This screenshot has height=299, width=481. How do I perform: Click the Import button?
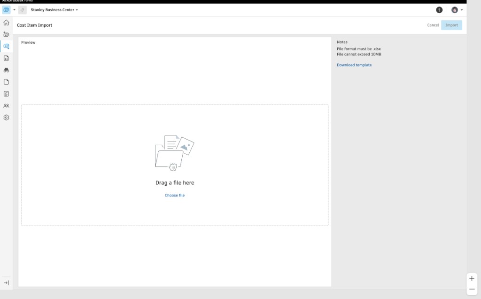[x=451, y=25]
